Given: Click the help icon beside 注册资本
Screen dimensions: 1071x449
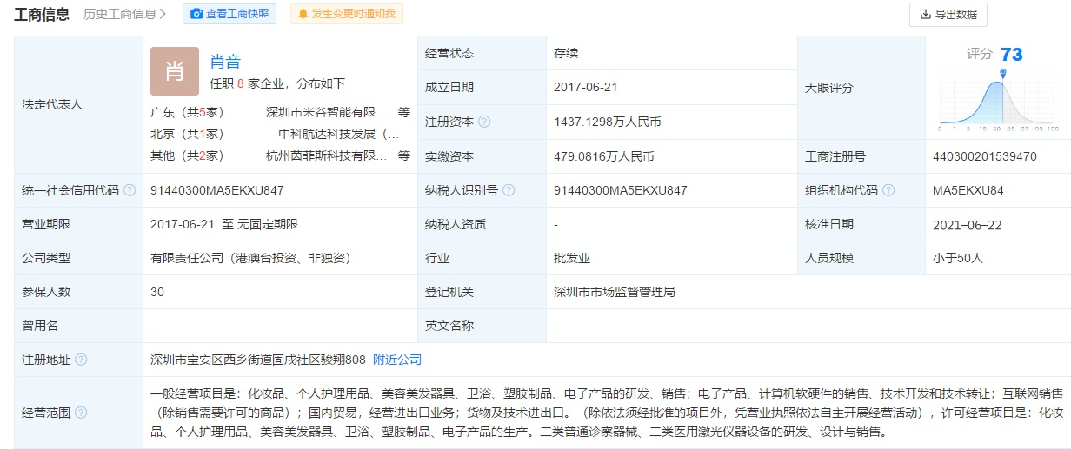Looking at the screenshot, I should tap(484, 122).
